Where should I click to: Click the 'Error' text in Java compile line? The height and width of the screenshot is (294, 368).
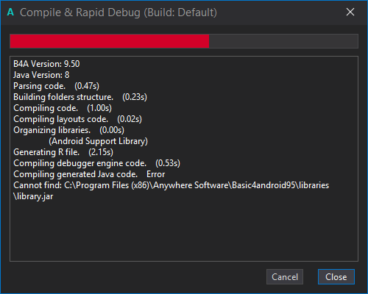(155, 174)
